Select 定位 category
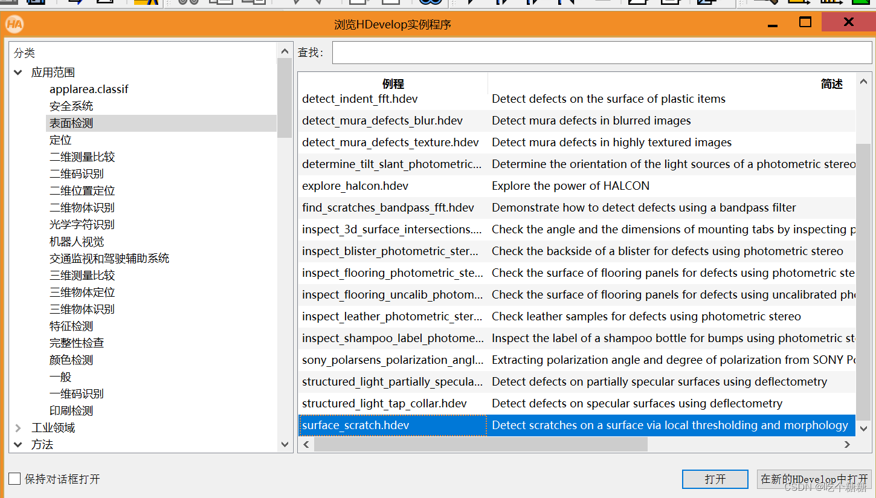Image resolution: width=876 pixels, height=498 pixels. [60, 140]
